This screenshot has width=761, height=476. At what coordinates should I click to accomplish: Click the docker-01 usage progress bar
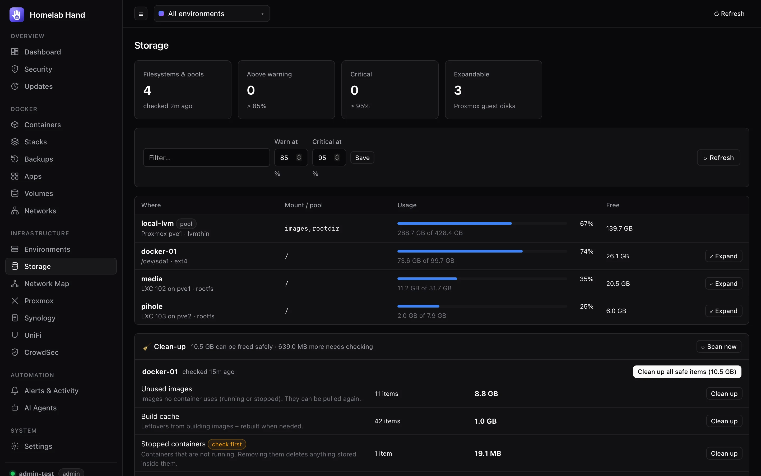(x=482, y=251)
